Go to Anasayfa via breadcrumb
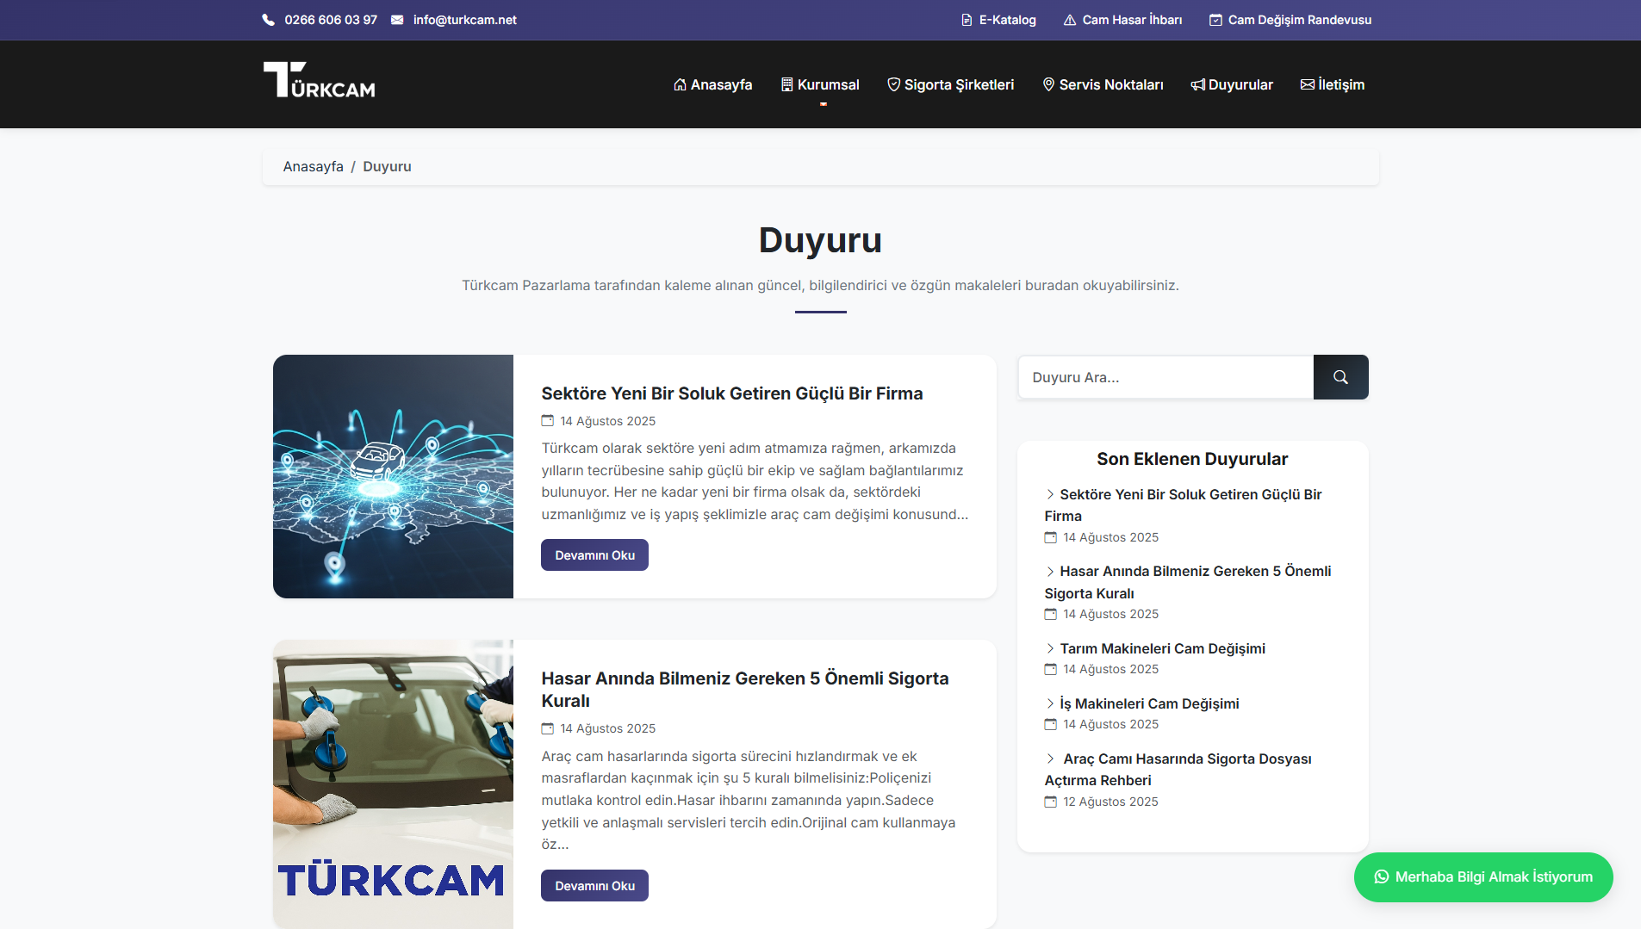This screenshot has width=1641, height=929. (313, 166)
